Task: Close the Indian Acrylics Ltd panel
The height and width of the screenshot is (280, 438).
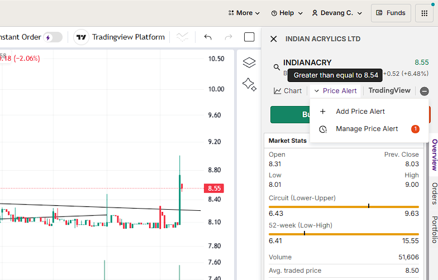Action: point(274,39)
